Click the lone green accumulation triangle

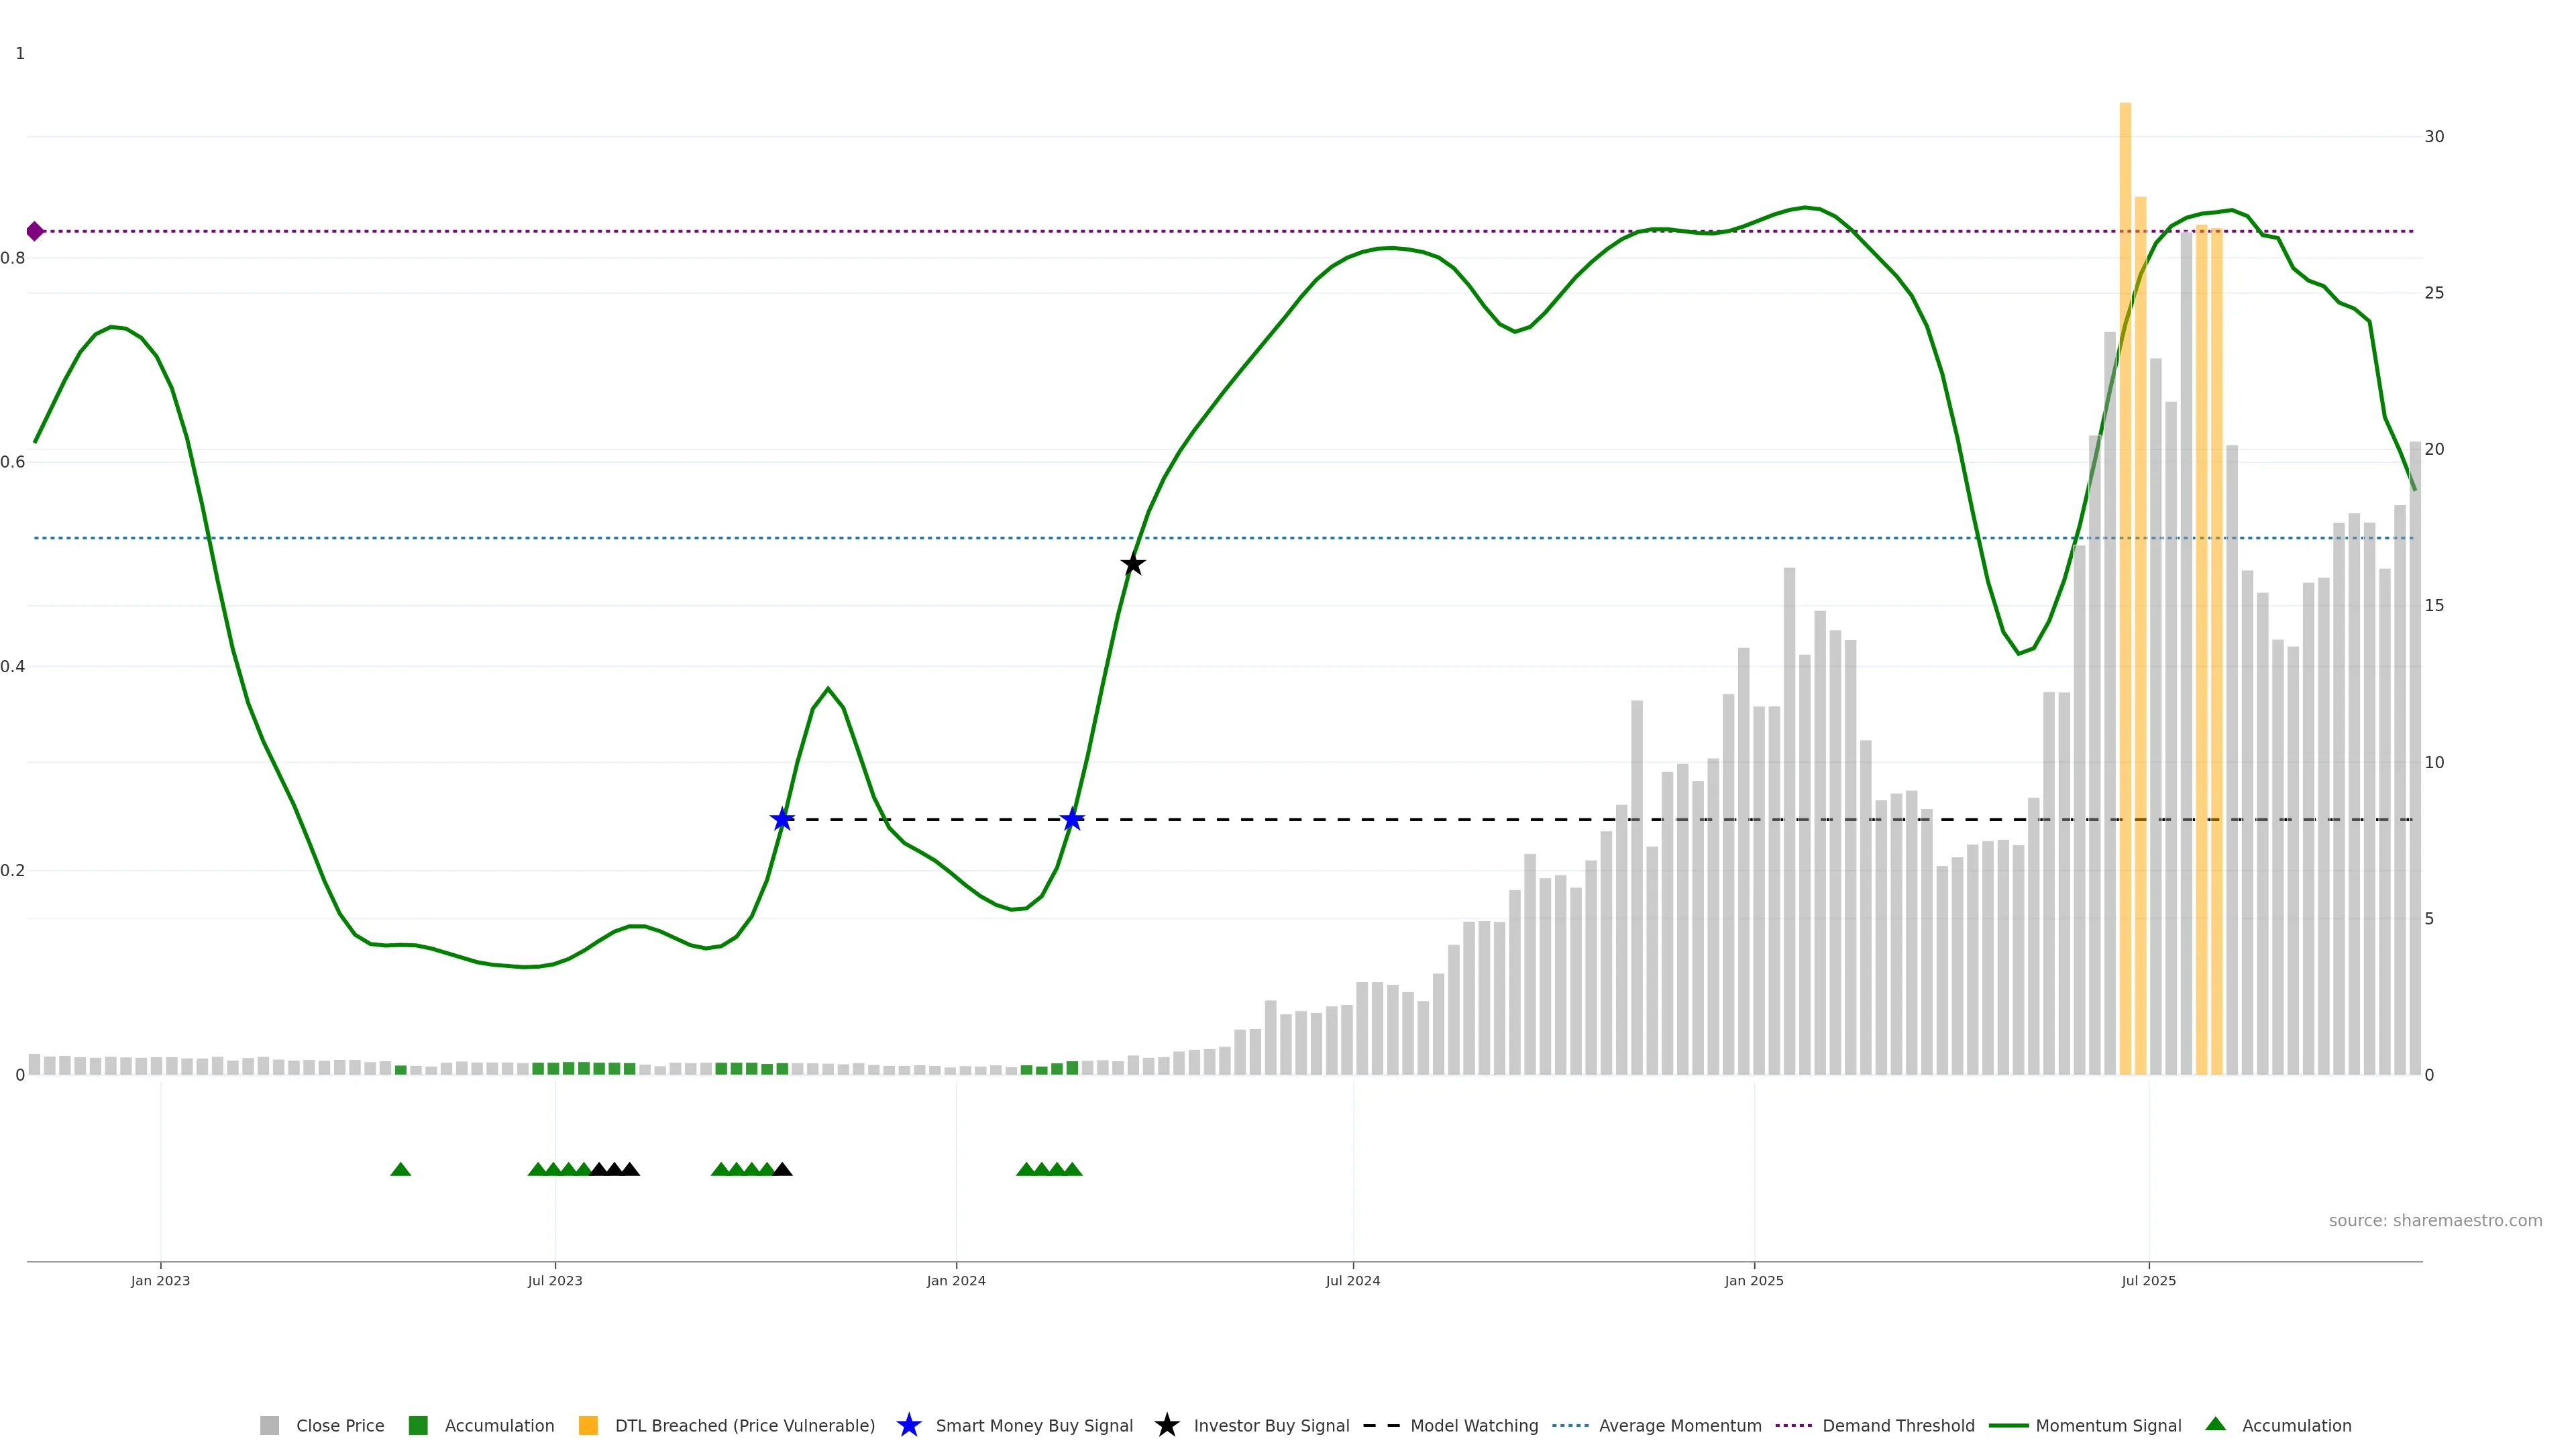click(x=401, y=1169)
